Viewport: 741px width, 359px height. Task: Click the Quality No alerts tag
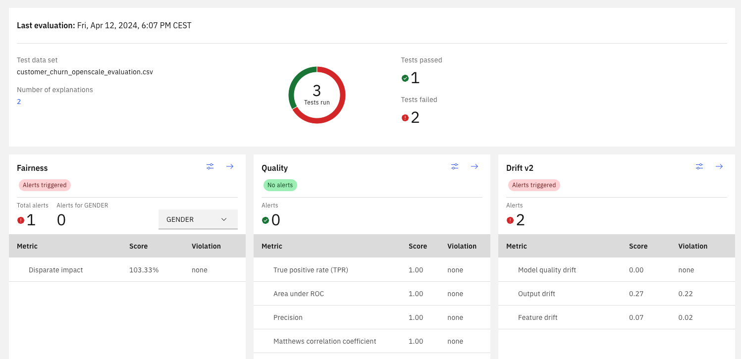280,185
